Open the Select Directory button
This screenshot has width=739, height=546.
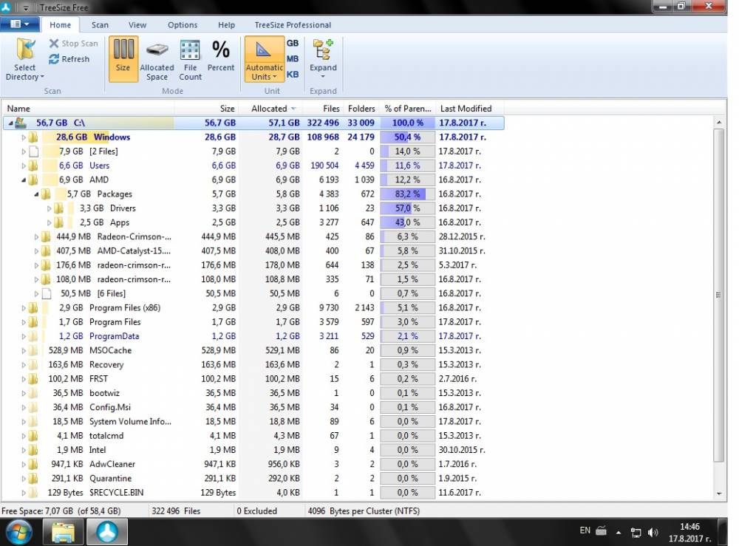(25, 60)
